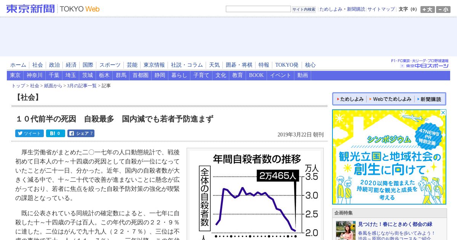Increase font size with ＋大 button
This screenshot has width=457, height=240.
pos(428,10)
